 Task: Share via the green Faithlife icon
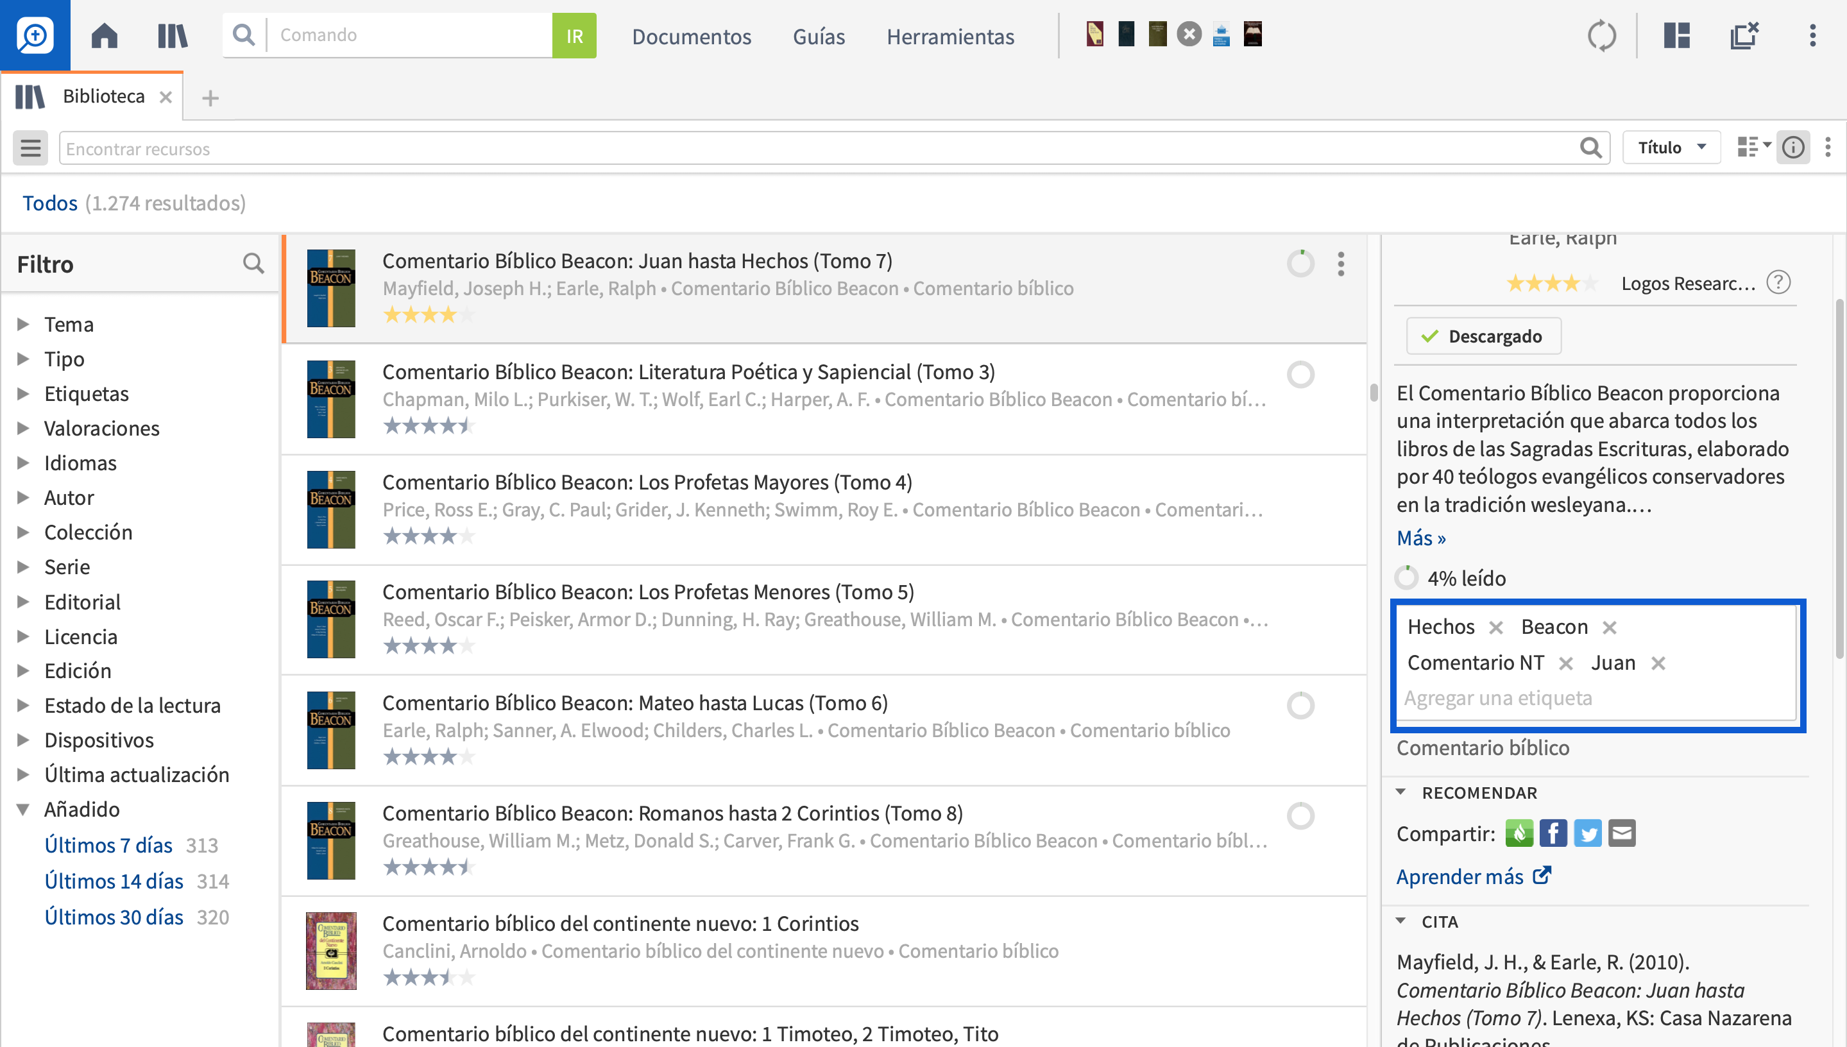[x=1519, y=833]
